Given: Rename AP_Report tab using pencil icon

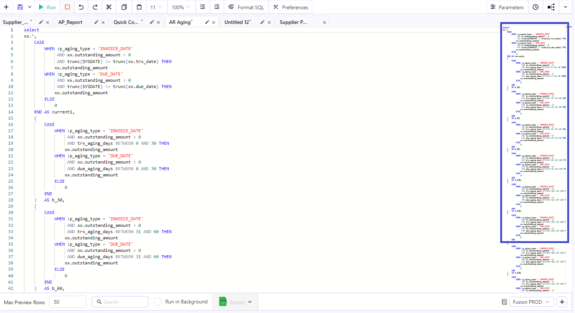Looking at the screenshot, I should (x=96, y=22).
